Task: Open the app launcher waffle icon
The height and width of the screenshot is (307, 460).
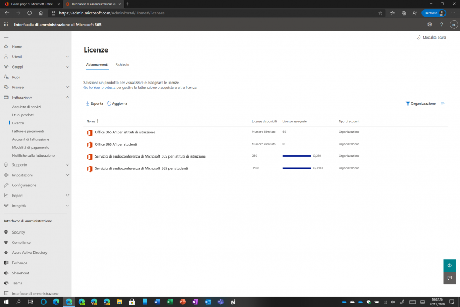Action: click(x=6, y=25)
